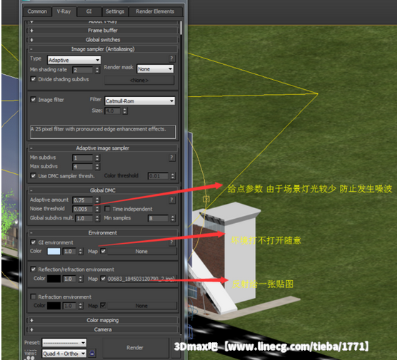Click the Global subdivs mult. 1.0 field
The width and height of the screenshot is (397, 360).
84,218
